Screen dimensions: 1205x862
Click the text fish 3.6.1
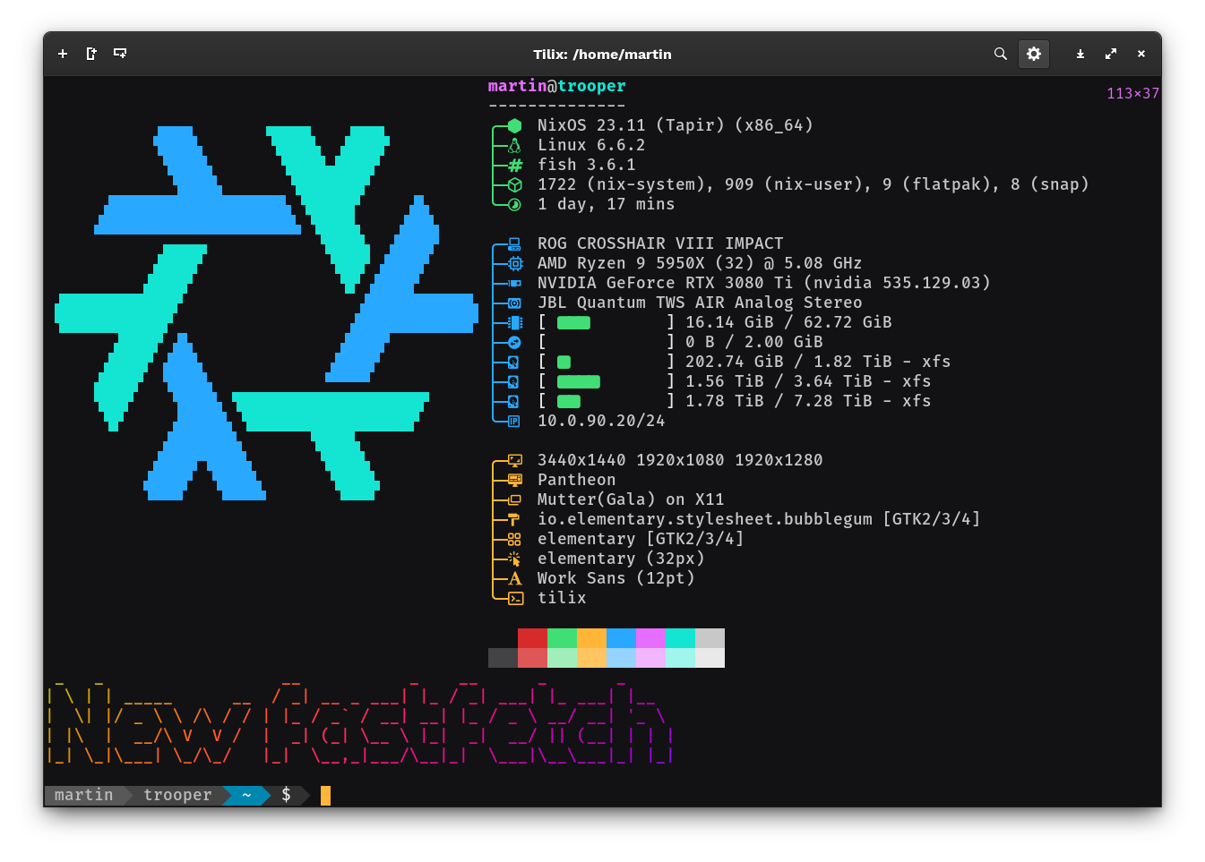point(586,165)
